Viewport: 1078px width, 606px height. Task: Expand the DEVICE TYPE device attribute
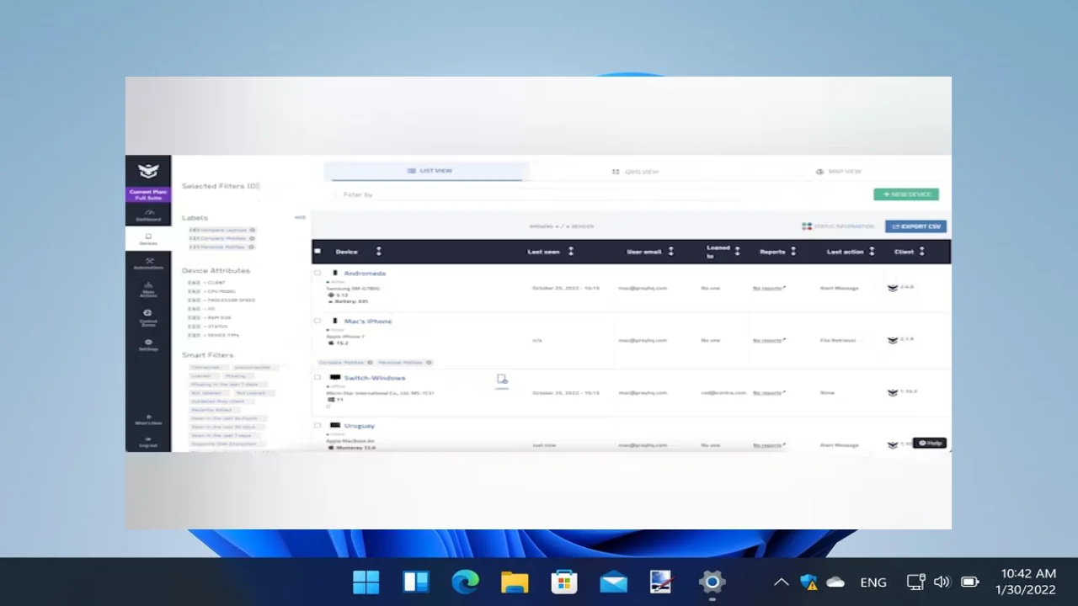click(x=214, y=334)
